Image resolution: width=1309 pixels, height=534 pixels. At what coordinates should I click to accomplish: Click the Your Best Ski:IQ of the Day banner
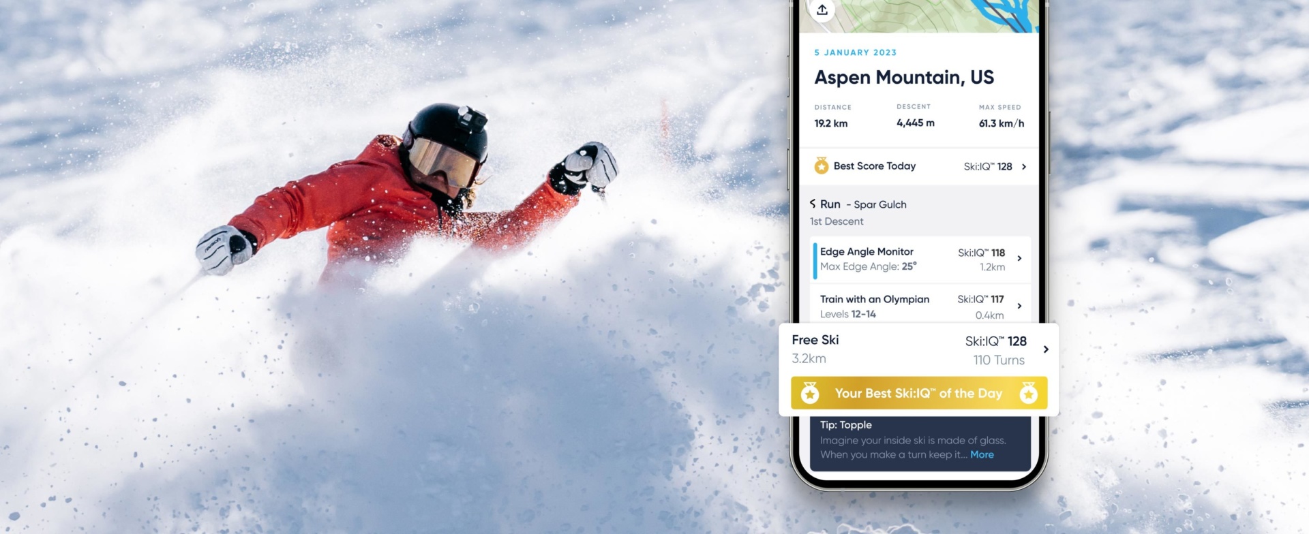(x=919, y=393)
